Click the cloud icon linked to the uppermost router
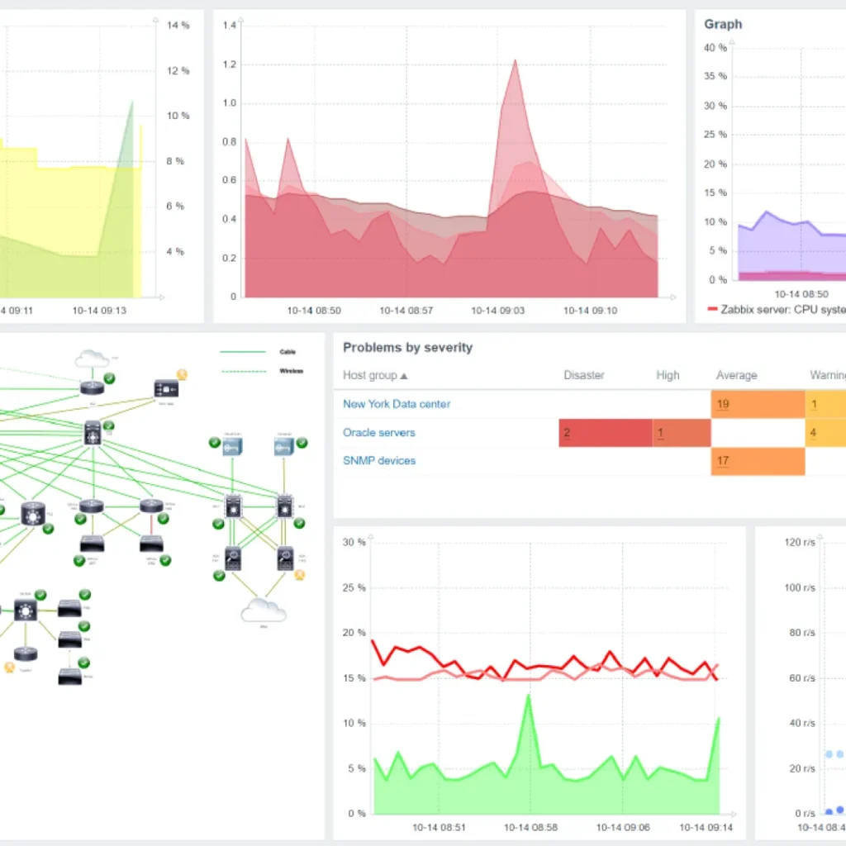 (x=92, y=359)
